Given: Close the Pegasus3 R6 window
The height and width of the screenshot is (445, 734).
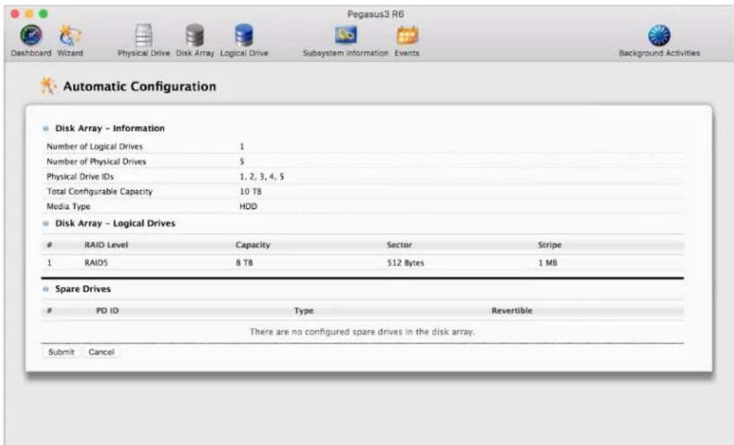Looking at the screenshot, I should [15, 14].
